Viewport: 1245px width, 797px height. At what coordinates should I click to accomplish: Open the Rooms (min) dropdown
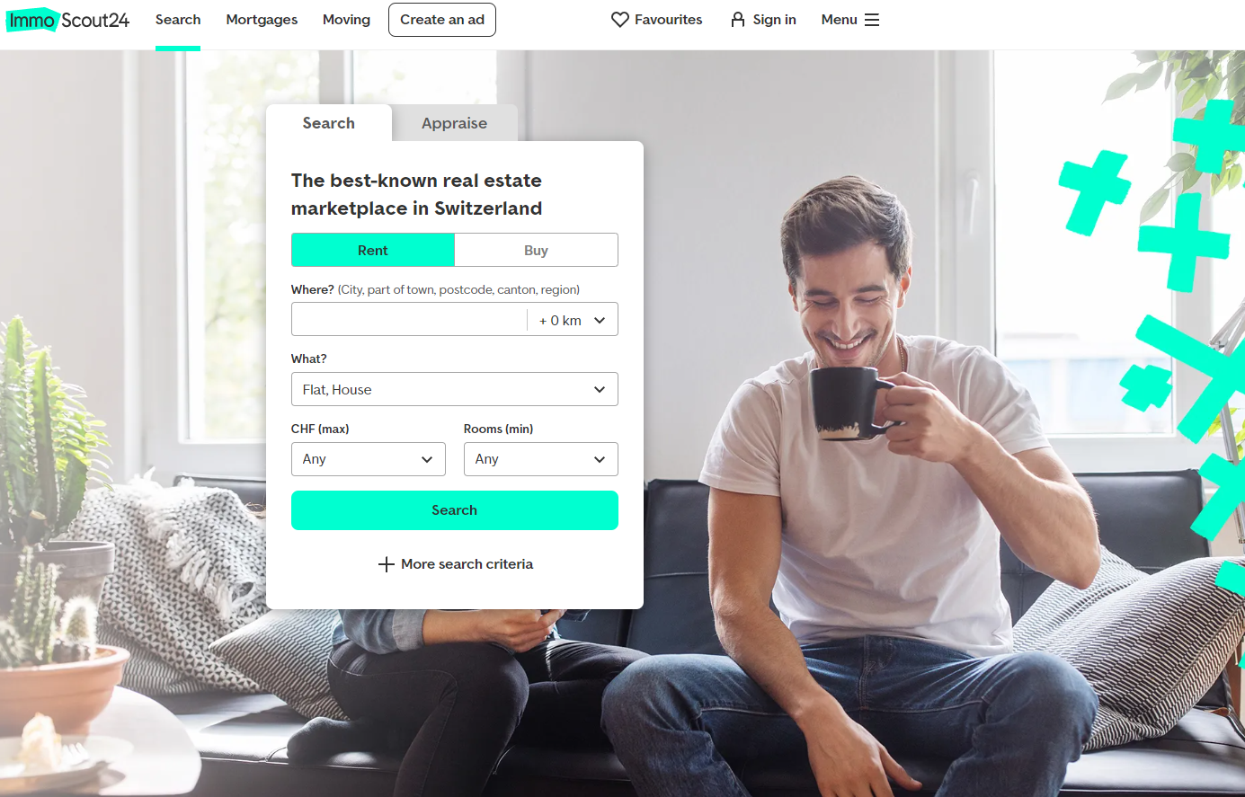tap(541, 459)
